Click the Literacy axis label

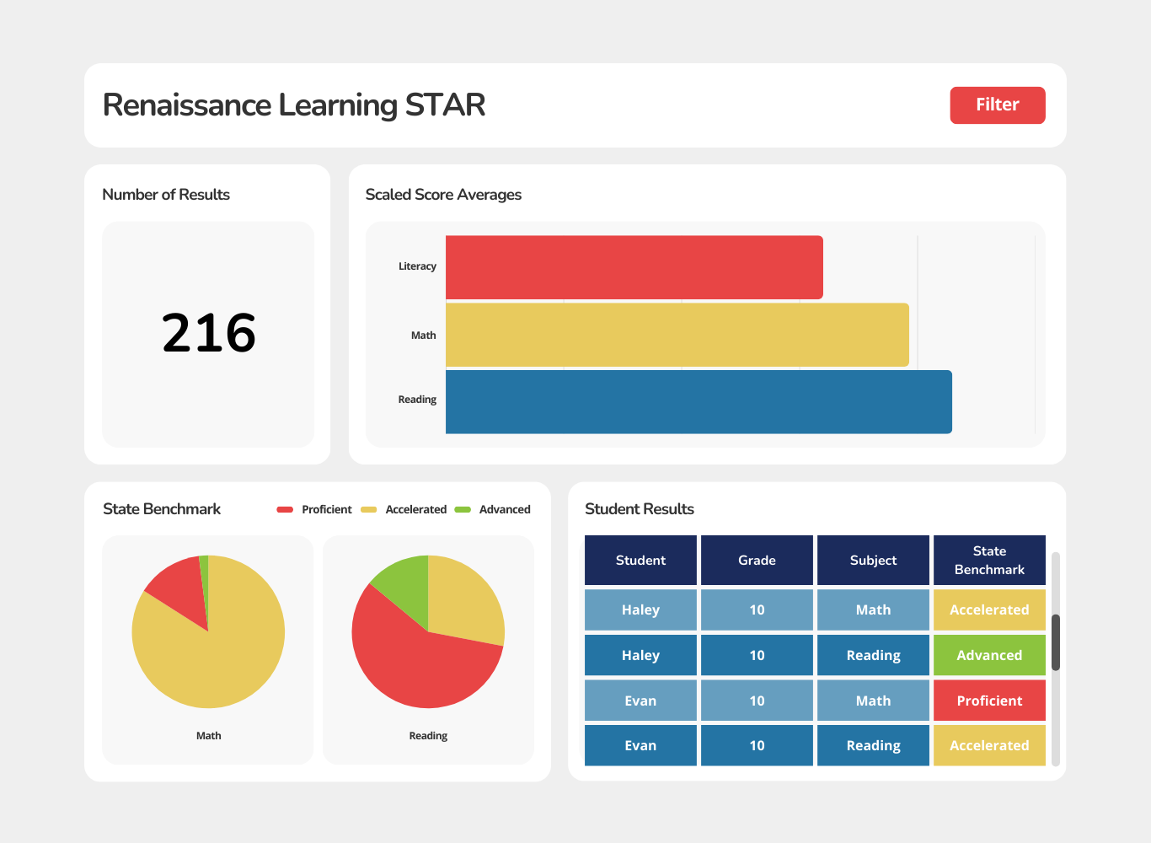(x=417, y=266)
